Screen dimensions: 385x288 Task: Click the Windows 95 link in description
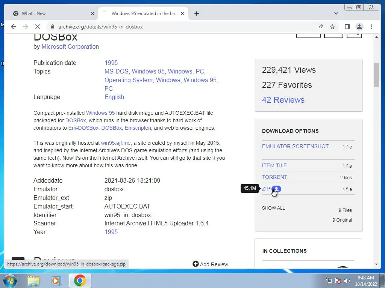point(100,113)
